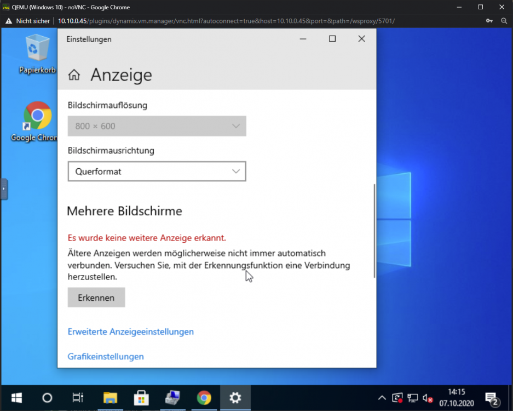Viewport: 513px width, 411px height.
Task: Click the Settings window vertical scrollbar
Action: tap(374, 231)
